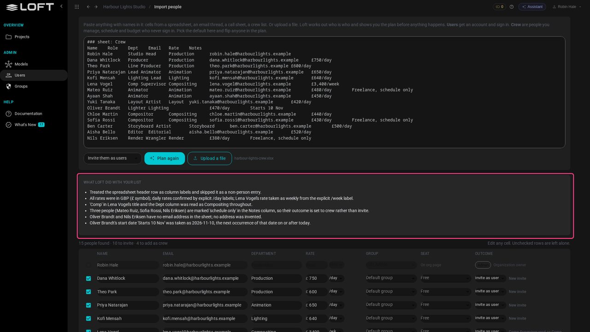590x332 pixels.
Task: Open the help question mark icon
Action: click(x=512, y=7)
